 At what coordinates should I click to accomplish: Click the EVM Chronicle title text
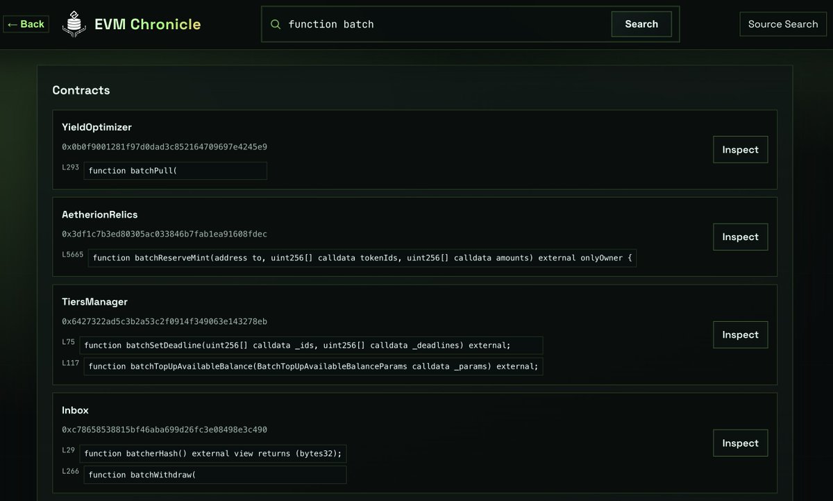pyautogui.click(x=148, y=24)
